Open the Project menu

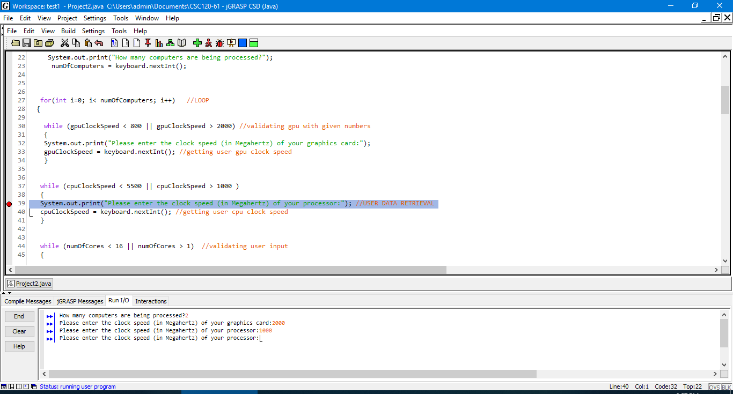click(67, 18)
